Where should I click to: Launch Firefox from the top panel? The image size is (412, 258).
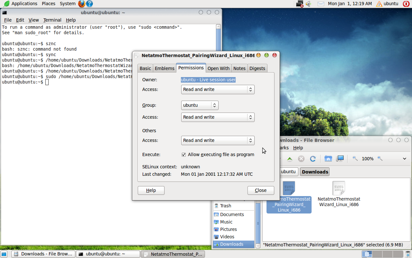(82, 4)
